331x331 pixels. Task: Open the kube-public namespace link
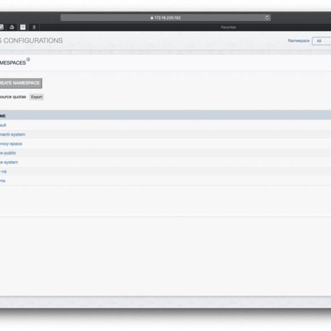(8, 153)
